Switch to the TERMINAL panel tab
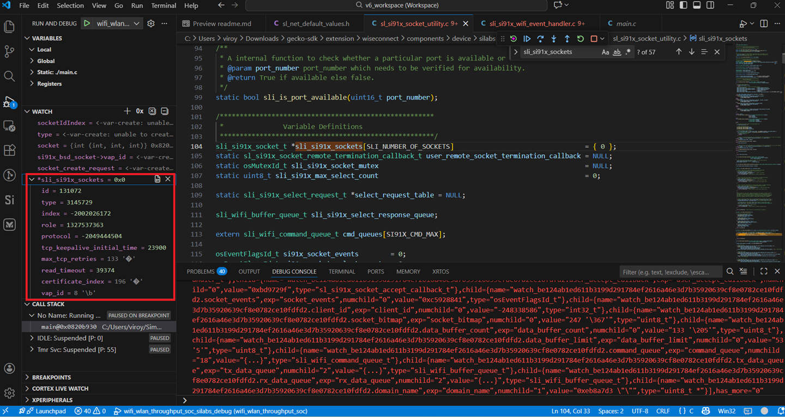785x417 pixels. 341,271
